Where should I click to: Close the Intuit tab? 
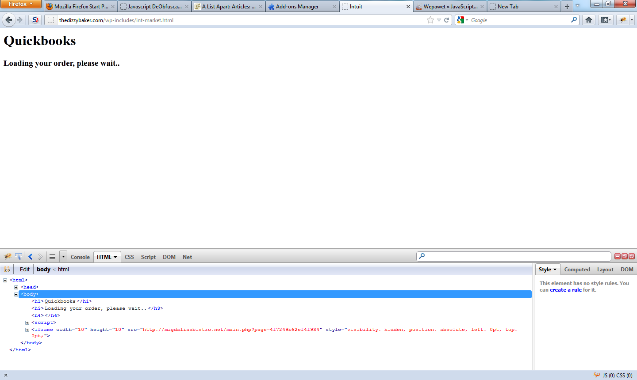(408, 7)
